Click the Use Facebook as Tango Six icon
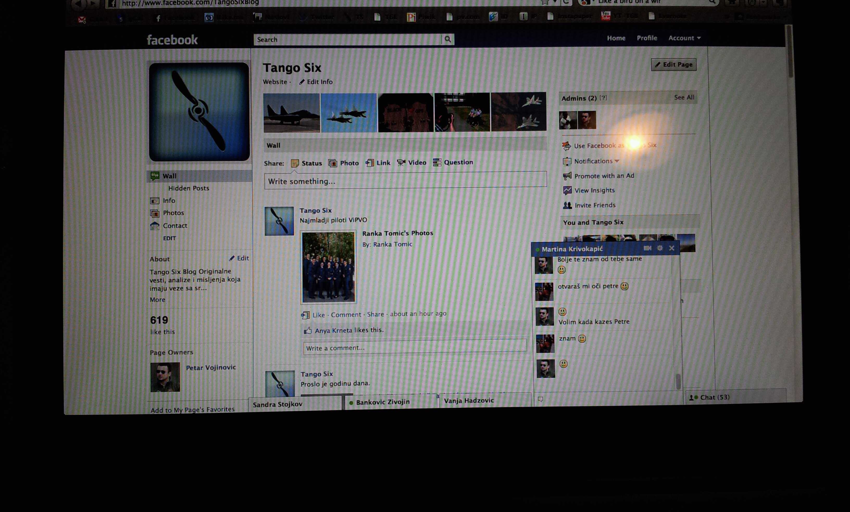 click(x=566, y=146)
